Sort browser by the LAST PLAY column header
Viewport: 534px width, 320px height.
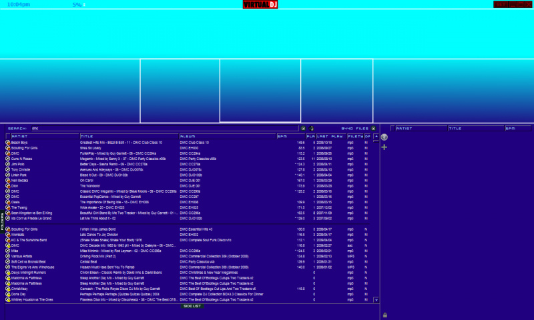[331, 137]
